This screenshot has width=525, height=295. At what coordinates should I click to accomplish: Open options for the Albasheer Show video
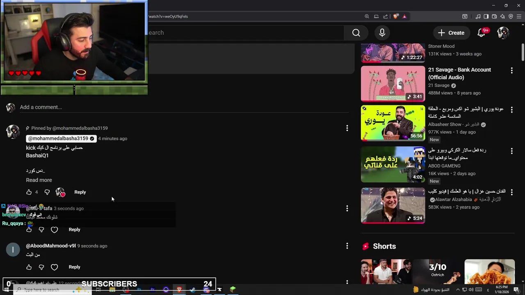coord(511,110)
